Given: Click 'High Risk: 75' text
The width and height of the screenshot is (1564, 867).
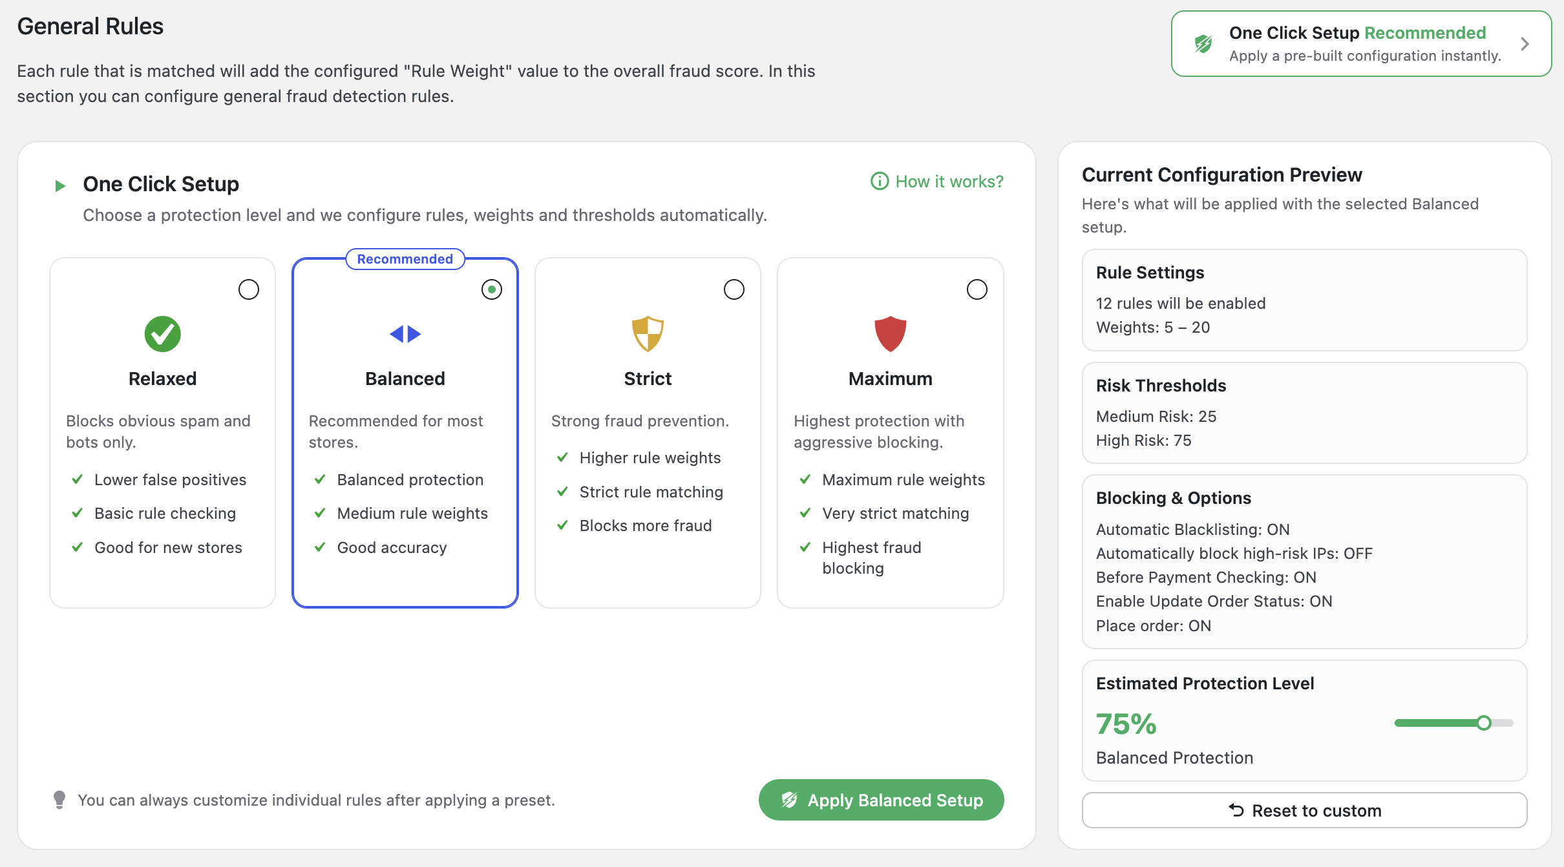Looking at the screenshot, I should [x=1144, y=440].
